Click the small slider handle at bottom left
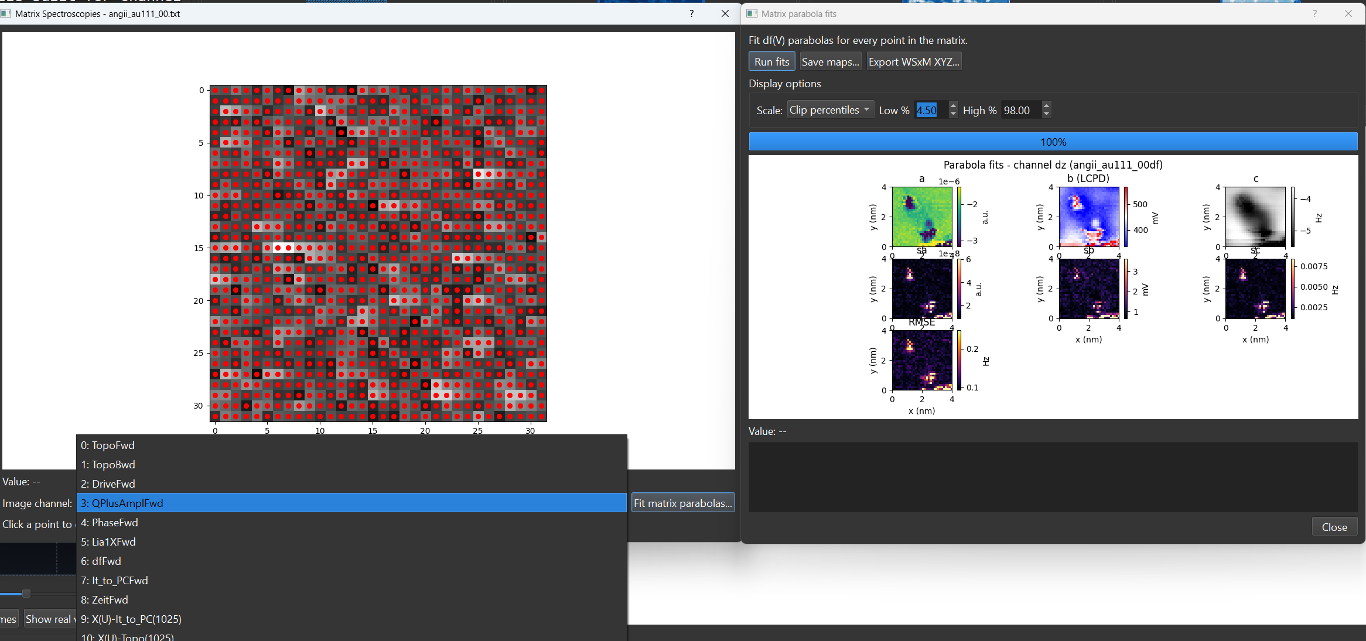Image resolution: width=1366 pixels, height=641 pixels. pos(27,593)
